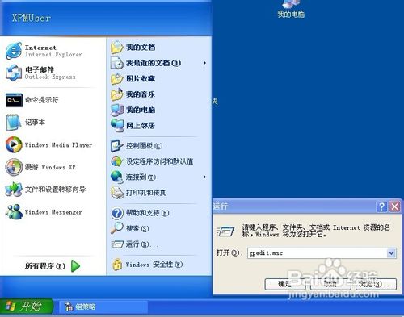This screenshot has height=317, width=404.
Task: Close the 运行 dialog with X
Action: tap(394, 206)
